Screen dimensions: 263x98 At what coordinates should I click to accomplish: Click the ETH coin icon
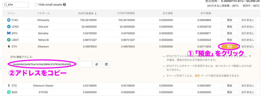point(9,47)
